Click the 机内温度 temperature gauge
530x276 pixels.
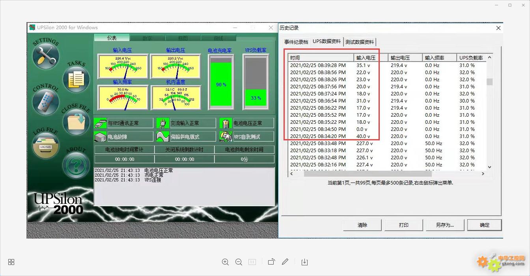tap(175, 98)
